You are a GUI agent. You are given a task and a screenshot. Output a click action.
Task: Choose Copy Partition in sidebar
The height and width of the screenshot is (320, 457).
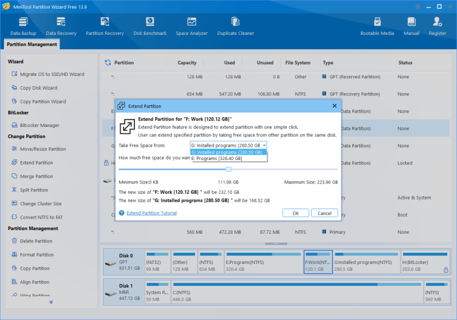[31, 269]
